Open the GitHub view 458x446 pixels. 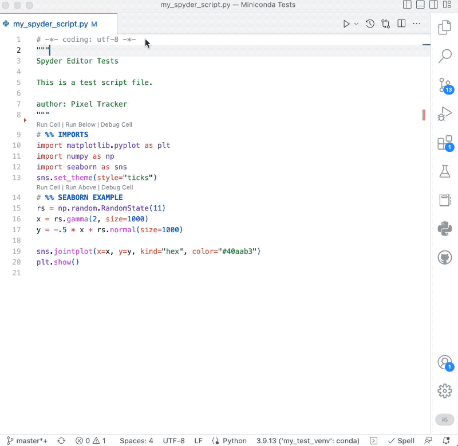445,257
